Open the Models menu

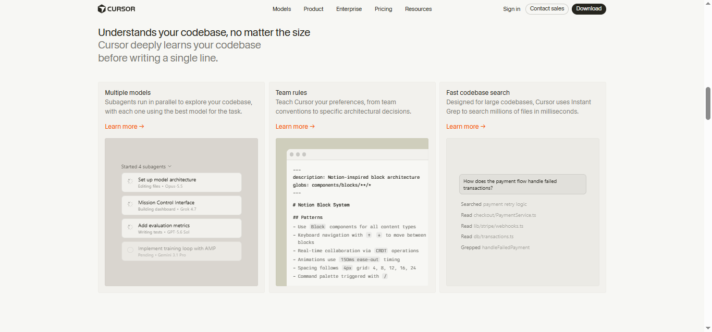[281, 9]
